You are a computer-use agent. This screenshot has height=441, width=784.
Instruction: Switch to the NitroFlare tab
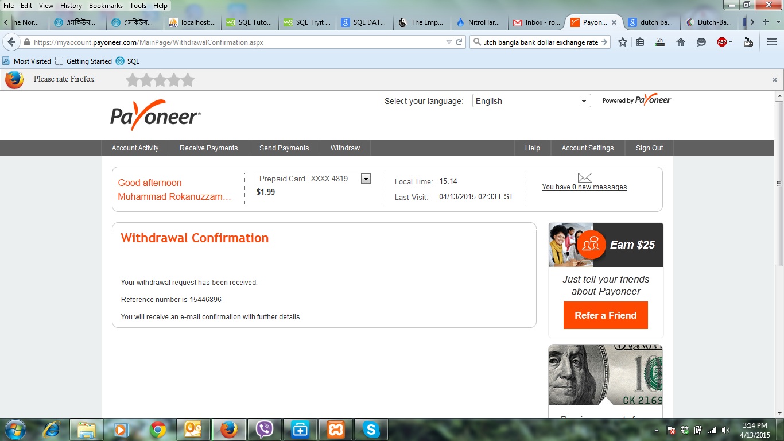480,22
